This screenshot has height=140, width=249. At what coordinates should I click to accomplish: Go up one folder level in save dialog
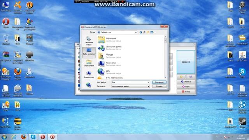pos(144,32)
